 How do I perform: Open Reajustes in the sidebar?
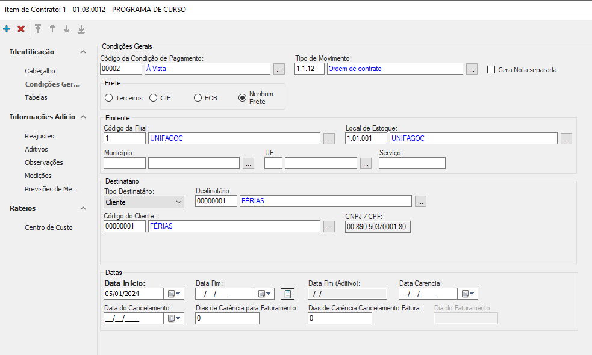pos(39,136)
